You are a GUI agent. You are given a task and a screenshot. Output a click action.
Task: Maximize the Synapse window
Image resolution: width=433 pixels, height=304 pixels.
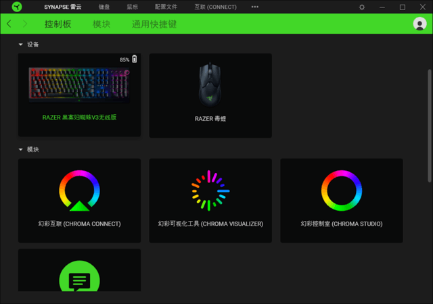pyautogui.click(x=403, y=7)
